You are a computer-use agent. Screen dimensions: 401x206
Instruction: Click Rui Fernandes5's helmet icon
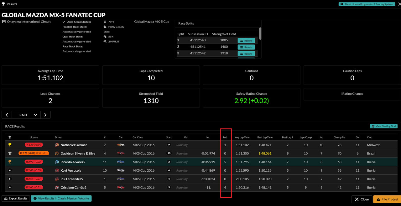[57, 179]
